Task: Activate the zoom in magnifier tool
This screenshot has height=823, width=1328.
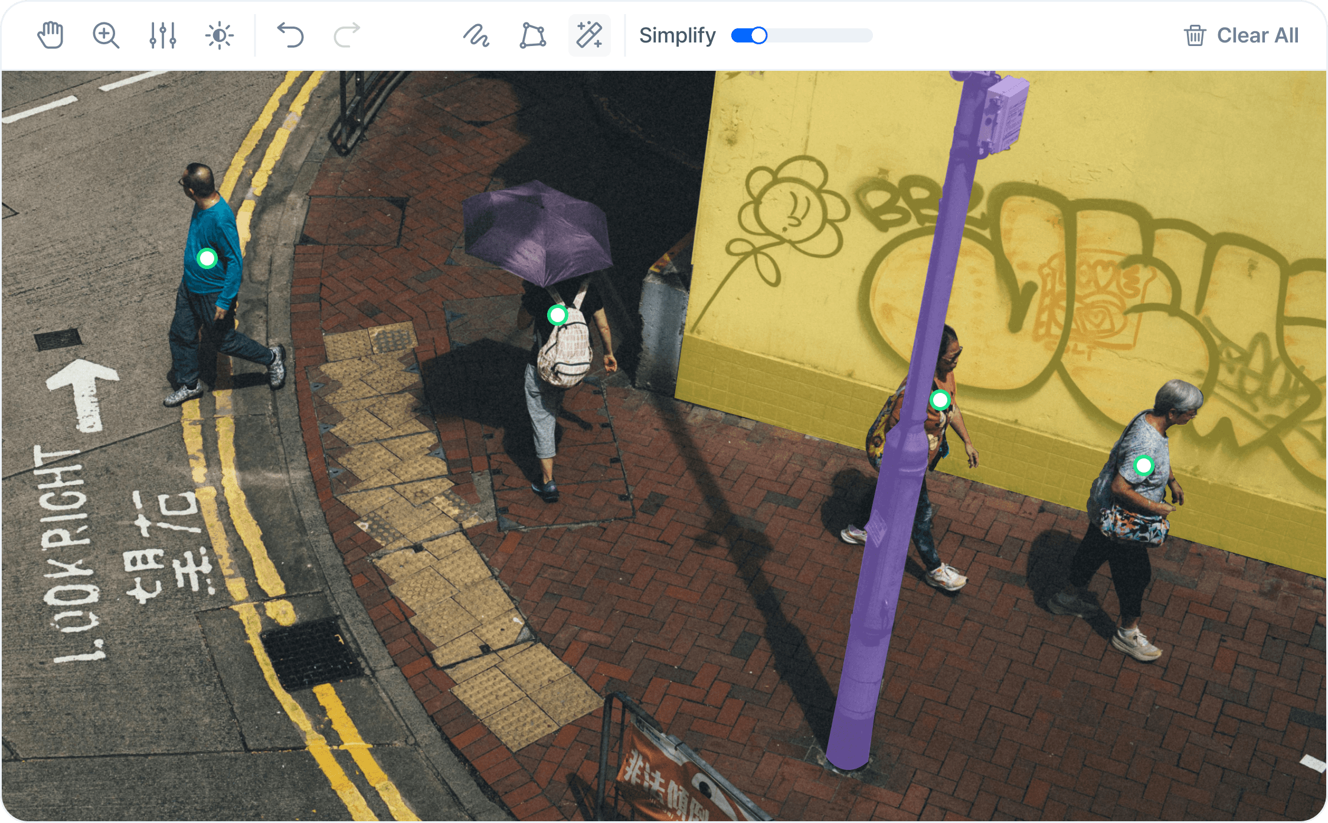Action: click(106, 35)
